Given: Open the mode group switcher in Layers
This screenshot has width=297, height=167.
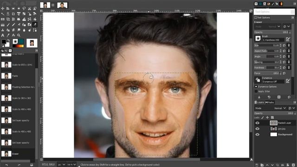Looking at the screenshot, I should point(292,108).
